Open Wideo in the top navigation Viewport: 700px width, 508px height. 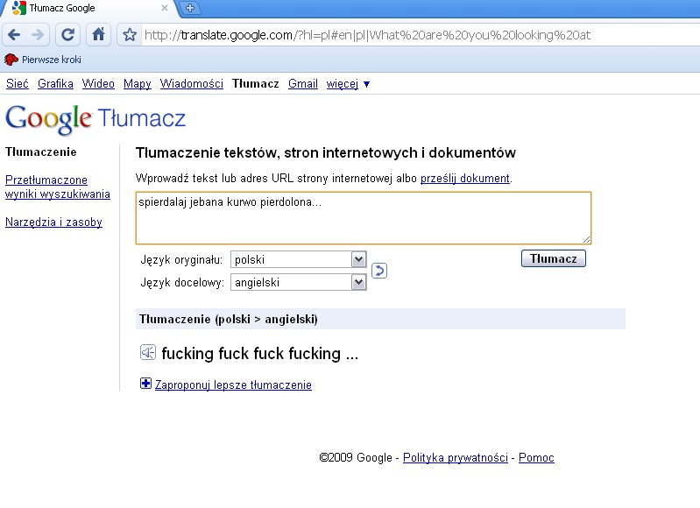click(x=98, y=84)
